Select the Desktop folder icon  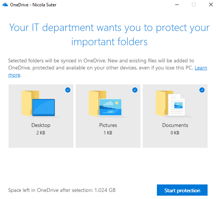(38, 104)
